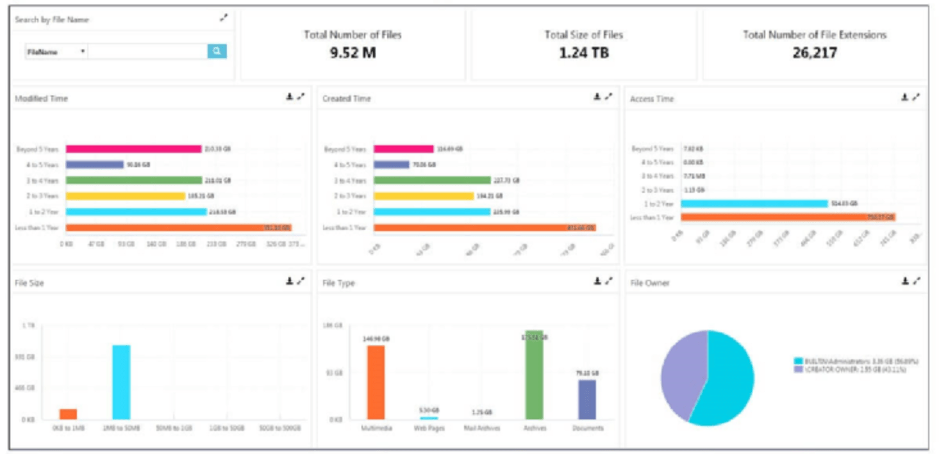Expand the Access Time chart

click(x=917, y=97)
